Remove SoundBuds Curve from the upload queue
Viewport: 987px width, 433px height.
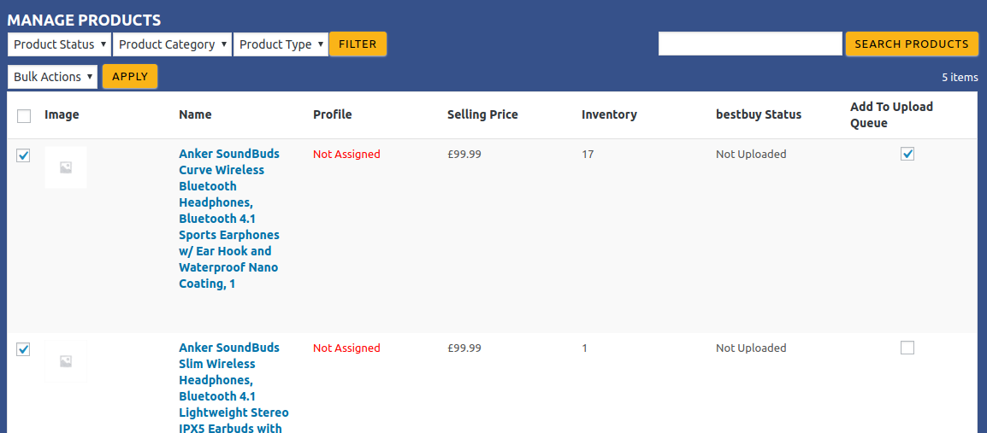coord(907,154)
